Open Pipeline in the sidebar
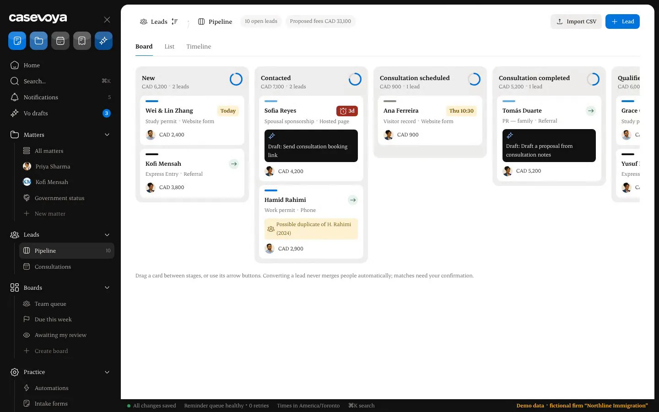 pyautogui.click(x=67, y=250)
